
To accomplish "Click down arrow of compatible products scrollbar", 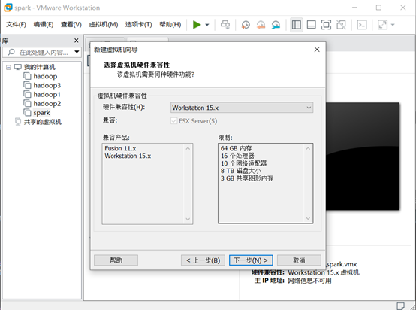I will 188,219.
